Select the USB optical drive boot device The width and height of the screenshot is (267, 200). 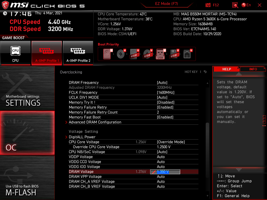[148, 54]
